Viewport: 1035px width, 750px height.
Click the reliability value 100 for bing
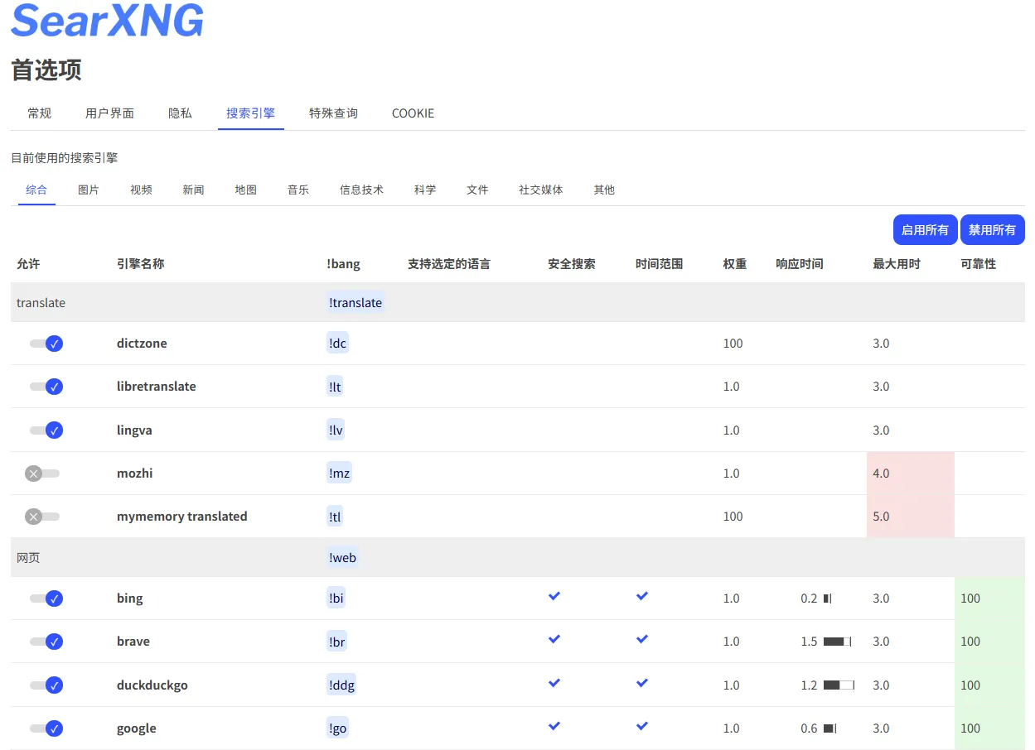970,599
